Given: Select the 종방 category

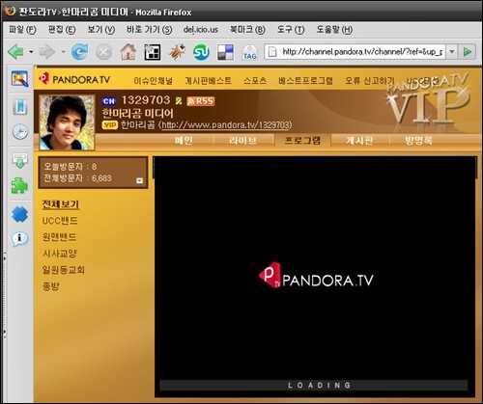Looking at the screenshot, I should pyautogui.click(x=51, y=285).
